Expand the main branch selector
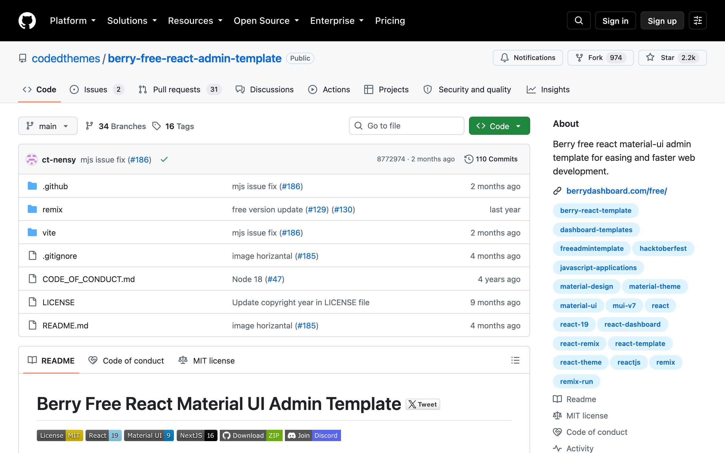The image size is (725, 453). tap(48, 126)
